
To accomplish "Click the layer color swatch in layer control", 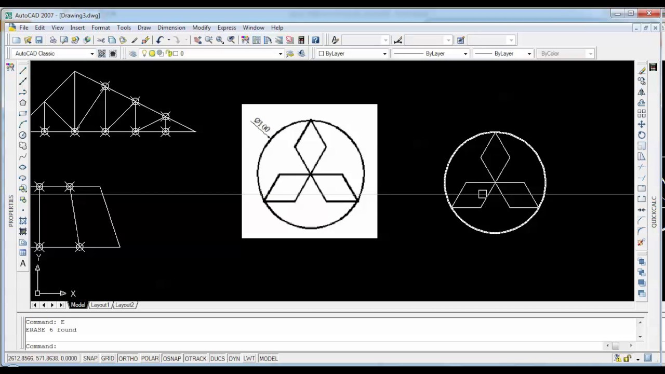I will (176, 54).
